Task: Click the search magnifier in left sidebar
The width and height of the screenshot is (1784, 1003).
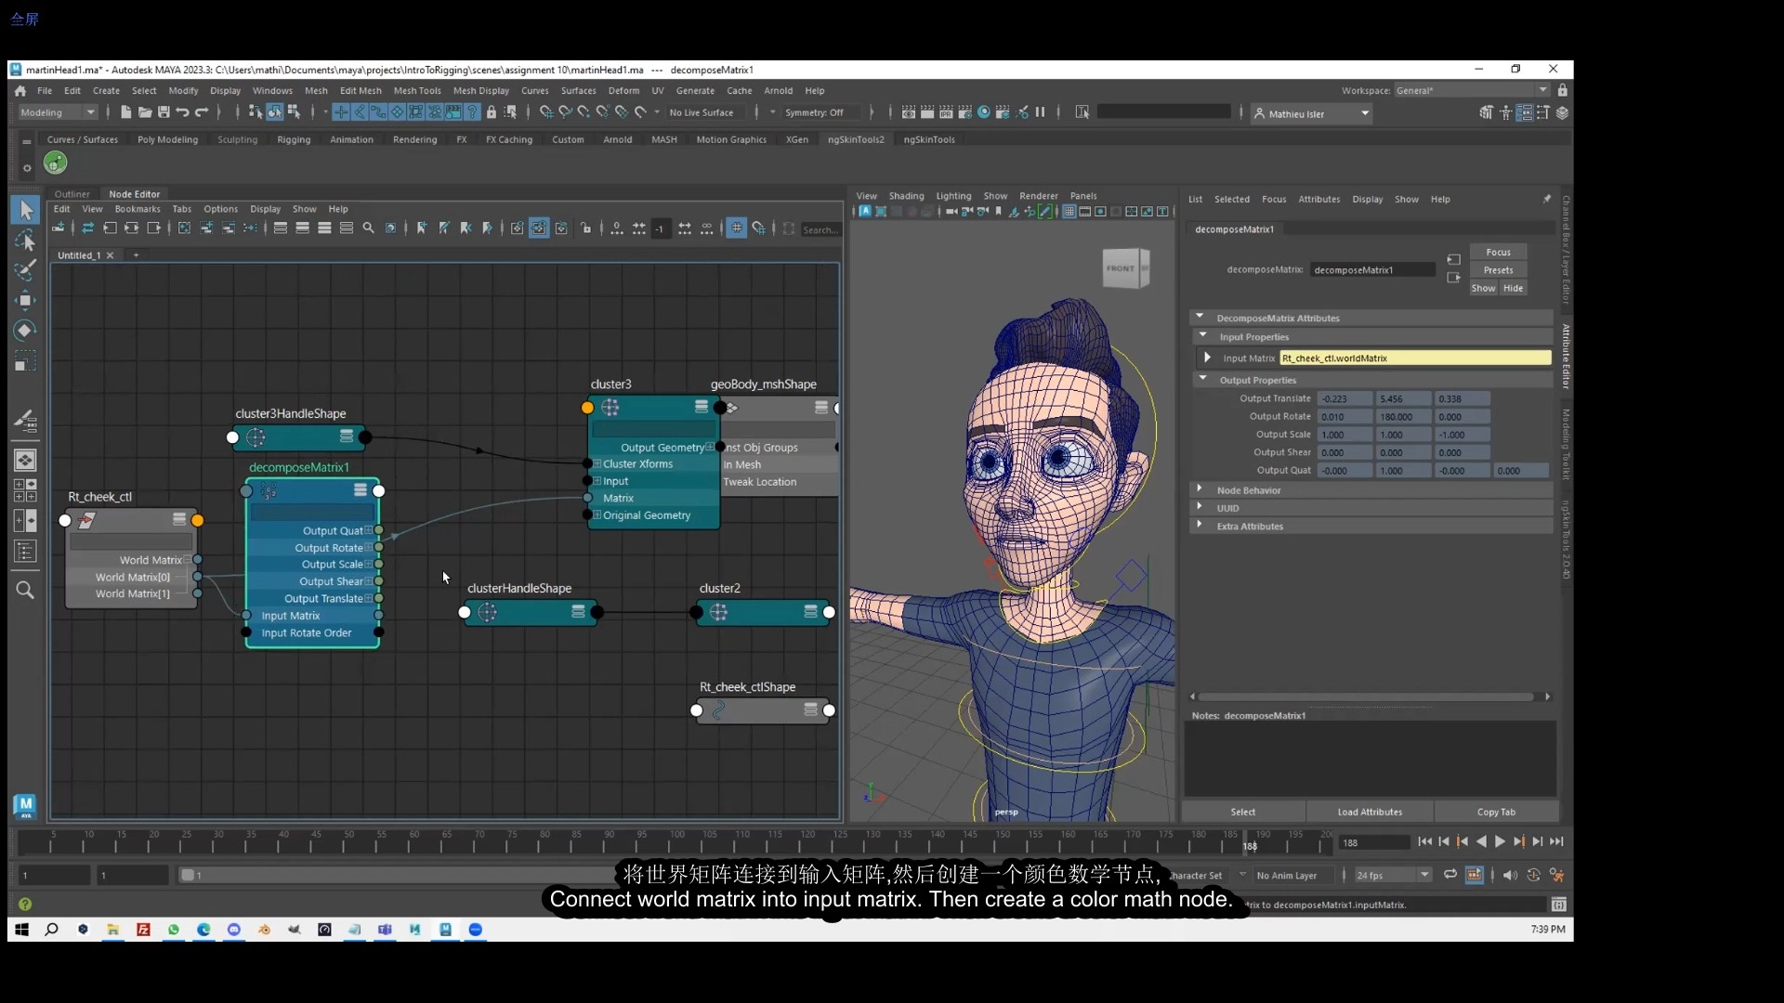Action: tap(25, 590)
